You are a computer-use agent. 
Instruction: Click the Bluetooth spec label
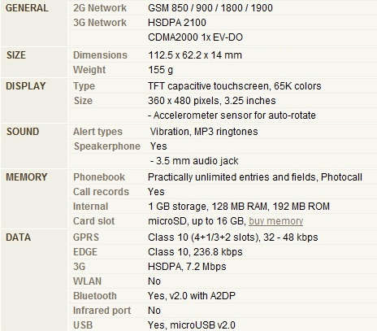[x=95, y=296]
